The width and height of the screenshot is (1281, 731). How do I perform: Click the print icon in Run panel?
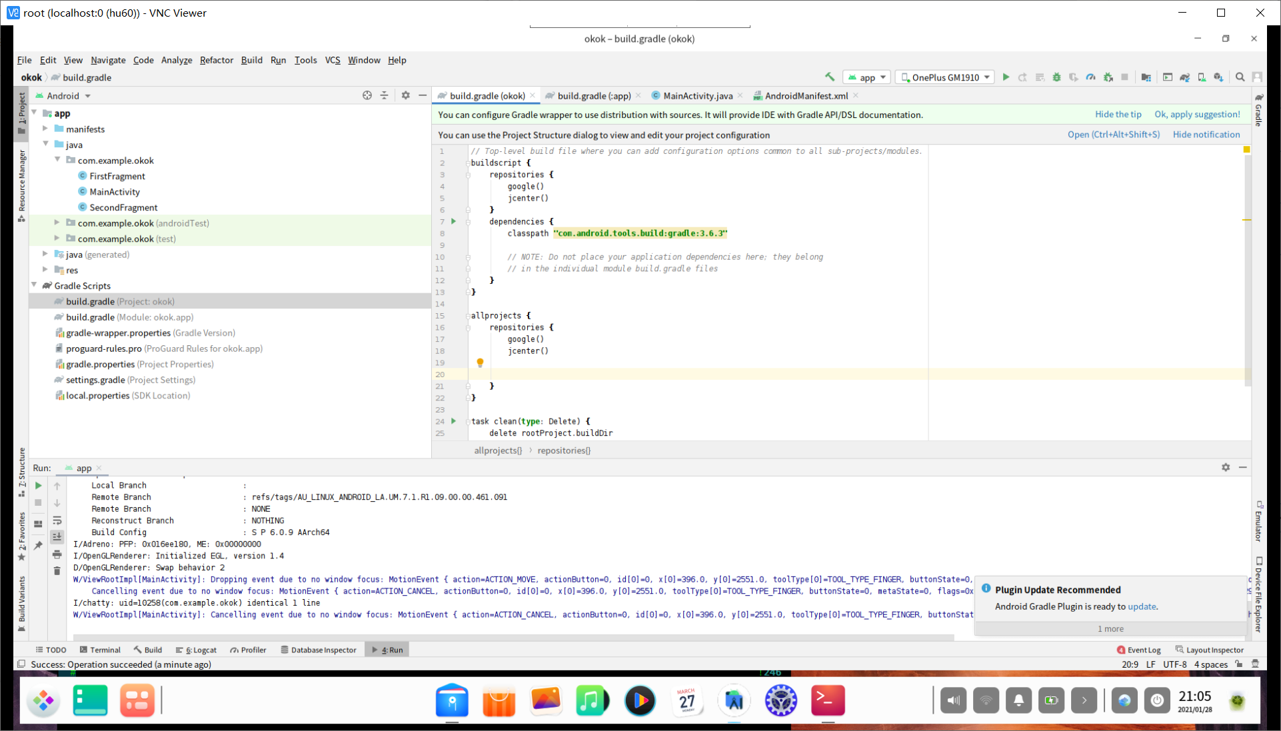tap(57, 554)
